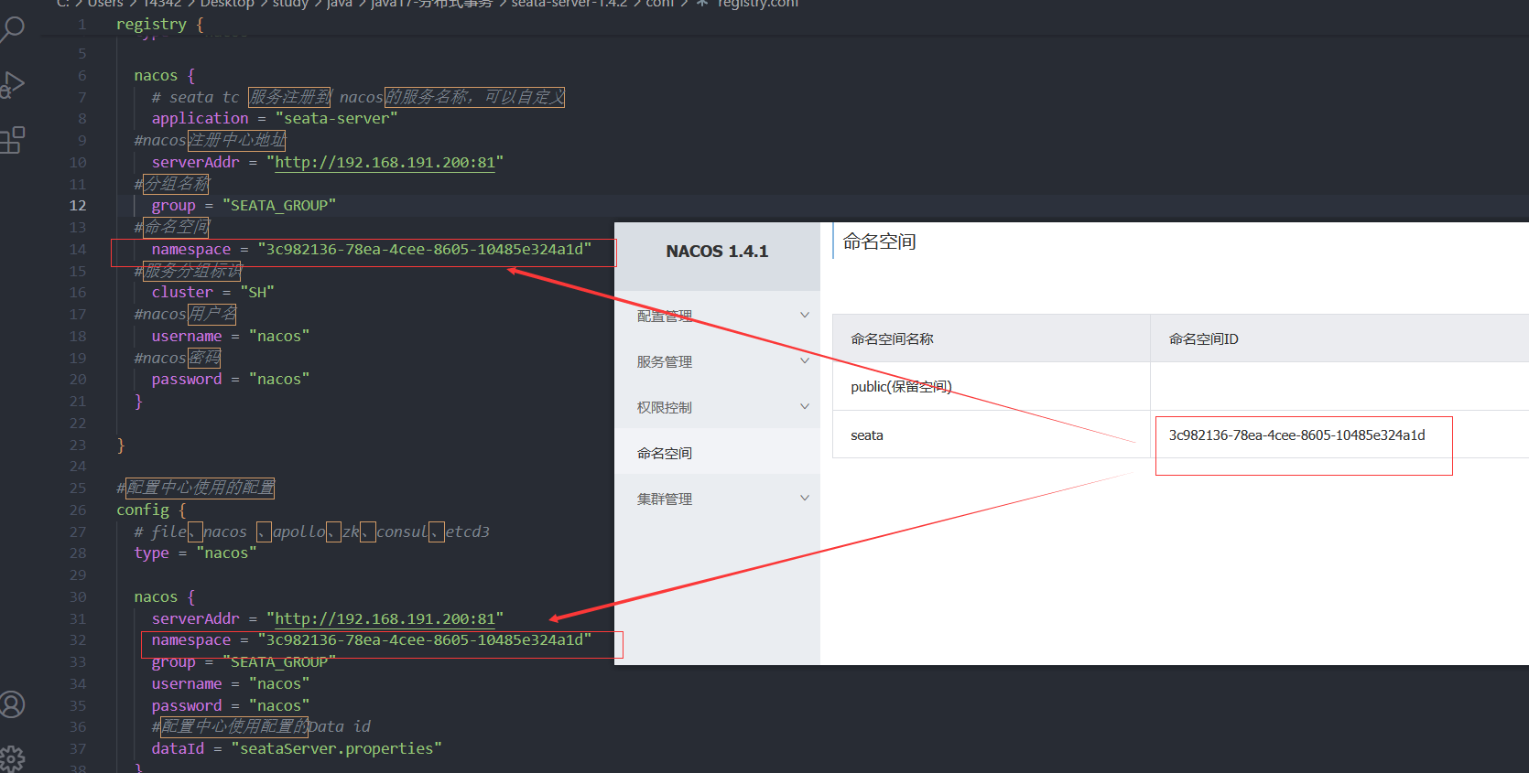This screenshot has height=773, width=1529.
Task: Open the Manage gear icon
Action: pyautogui.click(x=12, y=758)
